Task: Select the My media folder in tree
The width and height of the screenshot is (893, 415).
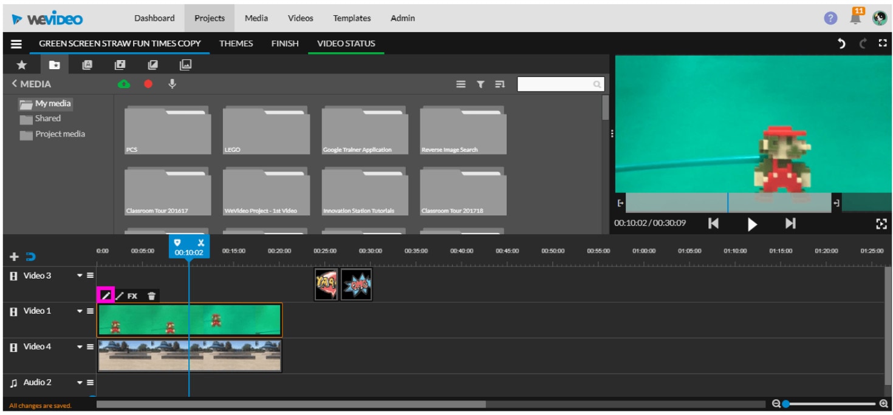Action: tap(46, 104)
